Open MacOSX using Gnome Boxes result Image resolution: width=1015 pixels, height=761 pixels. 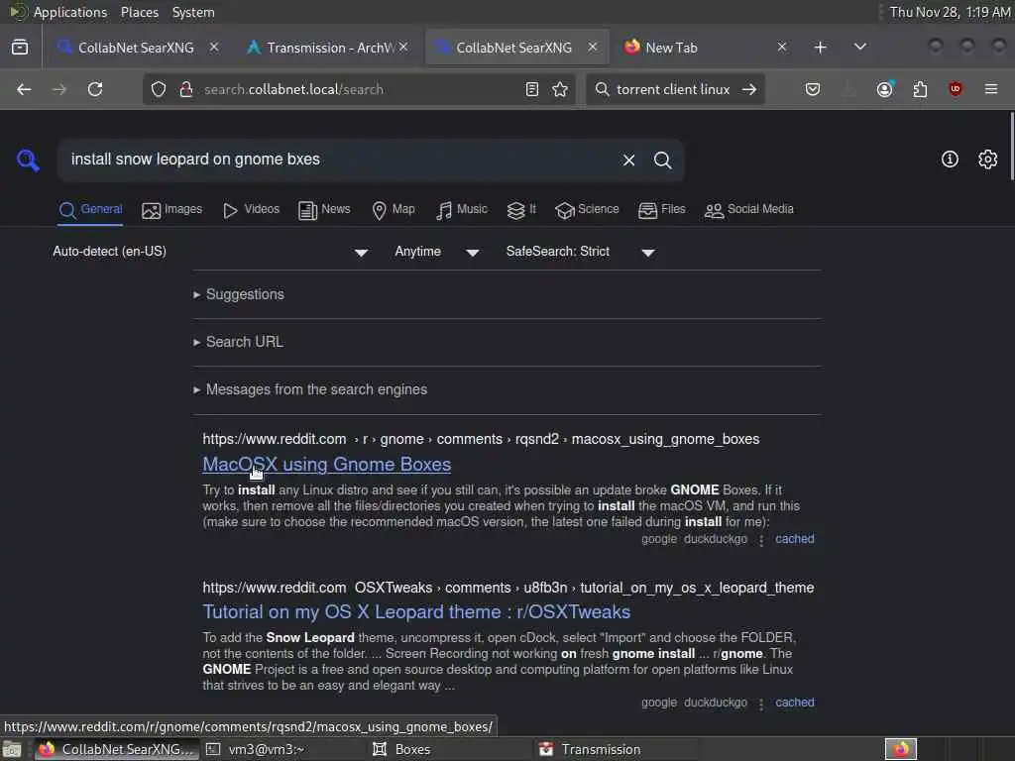(x=326, y=464)
